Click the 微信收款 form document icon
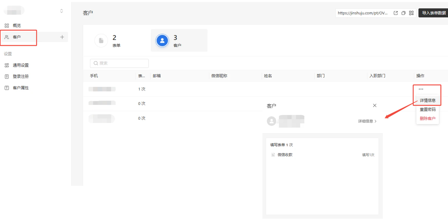This screenshot has width=448, height=221. pyautogui.click(x=273, y=155)
